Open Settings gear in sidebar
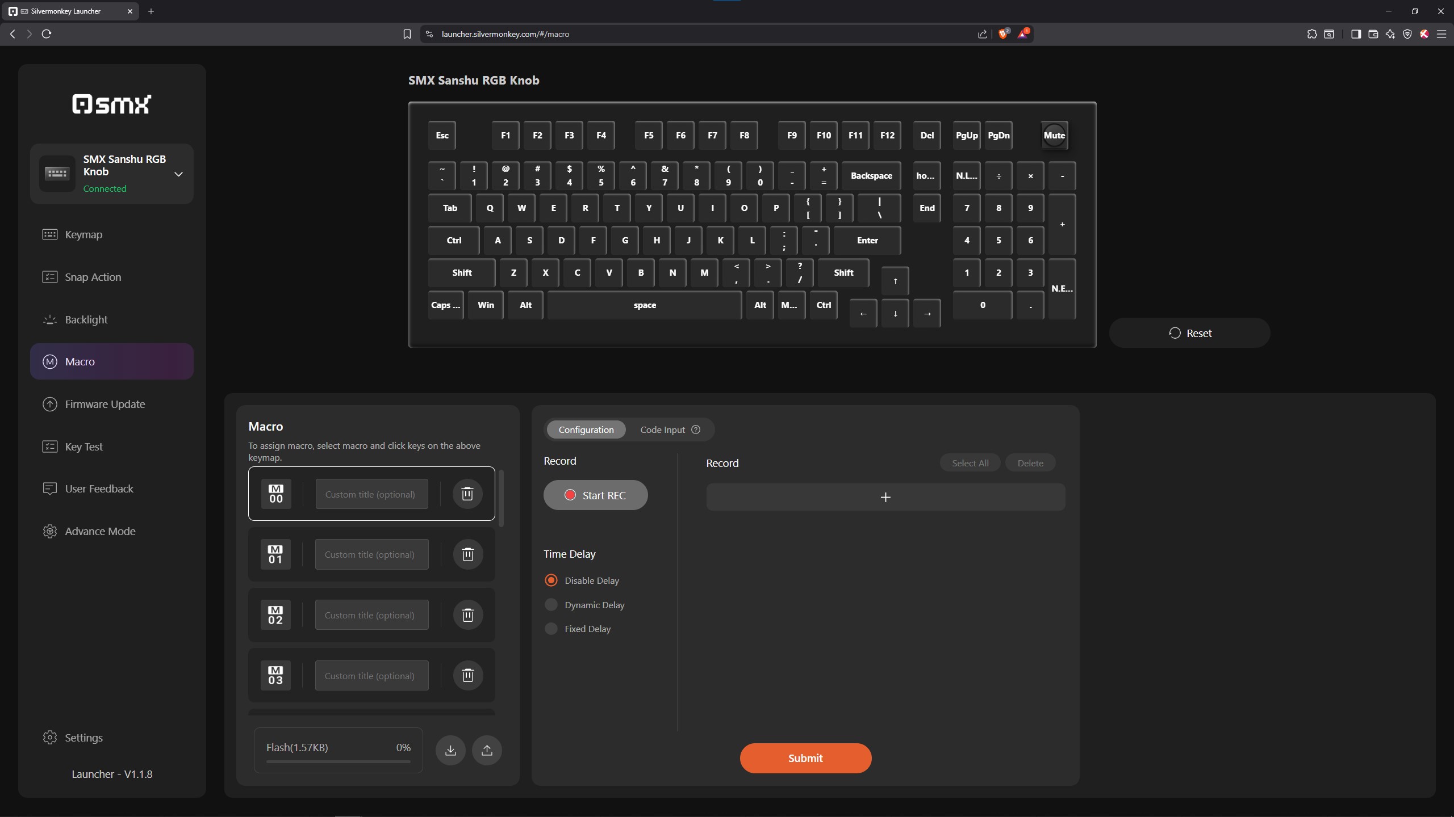 tap(50, 737)
